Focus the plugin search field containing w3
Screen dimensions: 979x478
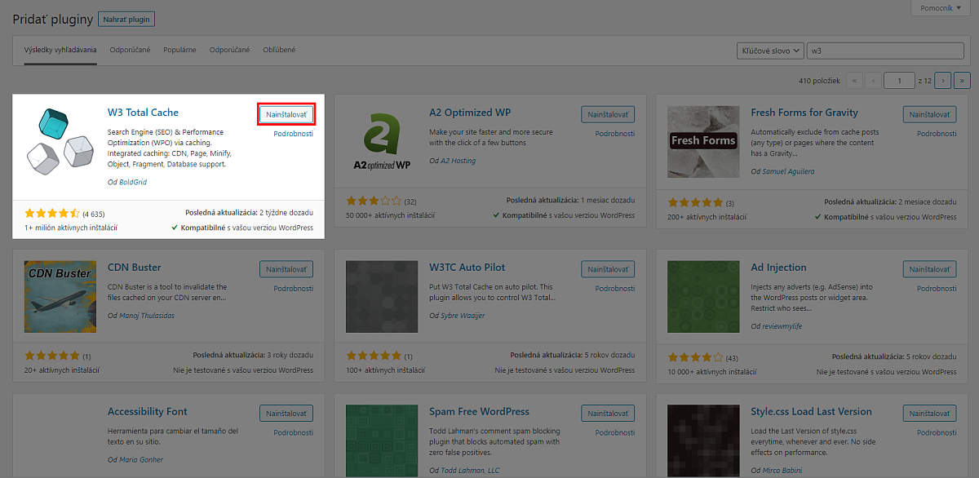885,51
